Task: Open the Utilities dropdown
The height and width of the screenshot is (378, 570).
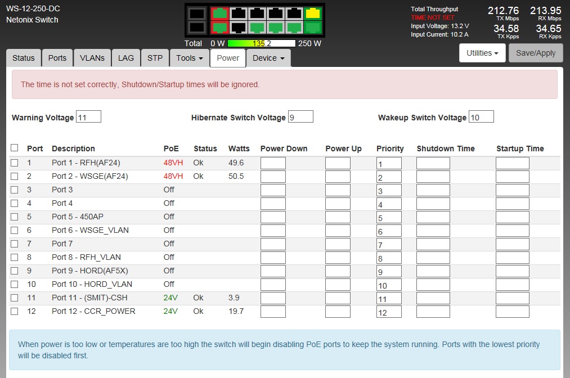Action: click(x=482, y=53)
